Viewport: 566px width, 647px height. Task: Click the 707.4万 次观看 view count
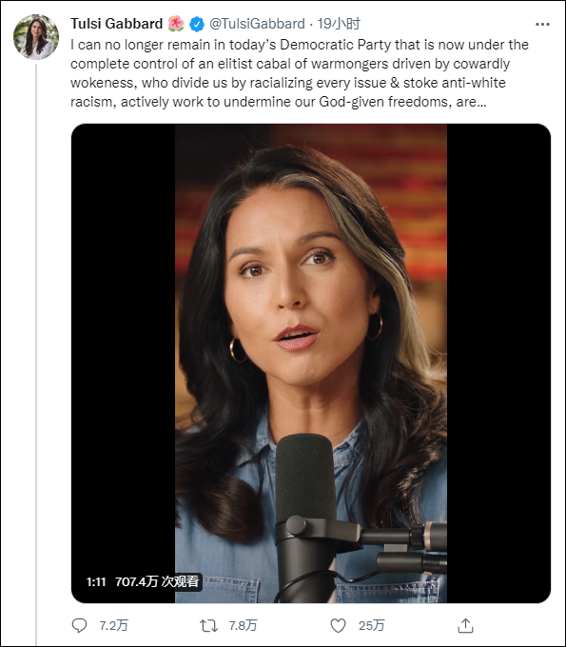157,581
